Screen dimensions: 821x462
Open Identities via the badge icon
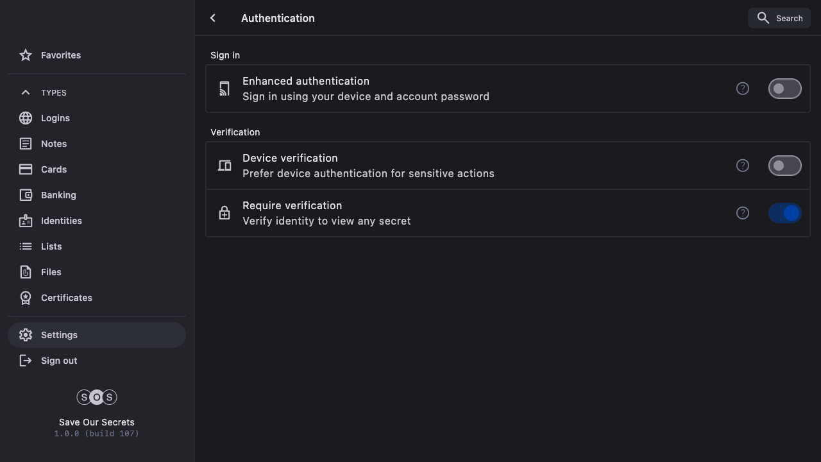click(26, 221)
